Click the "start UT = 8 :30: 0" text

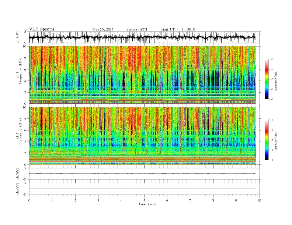point(178,29)
